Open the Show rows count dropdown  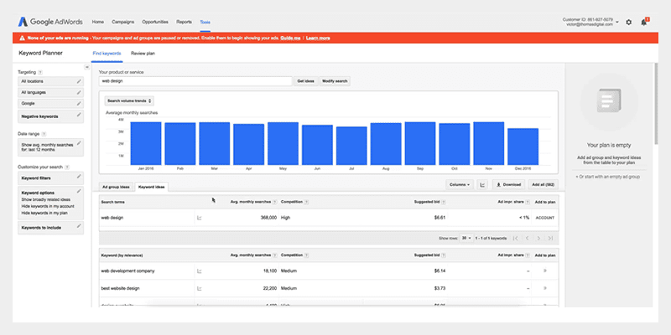click(x=466, y=239)
